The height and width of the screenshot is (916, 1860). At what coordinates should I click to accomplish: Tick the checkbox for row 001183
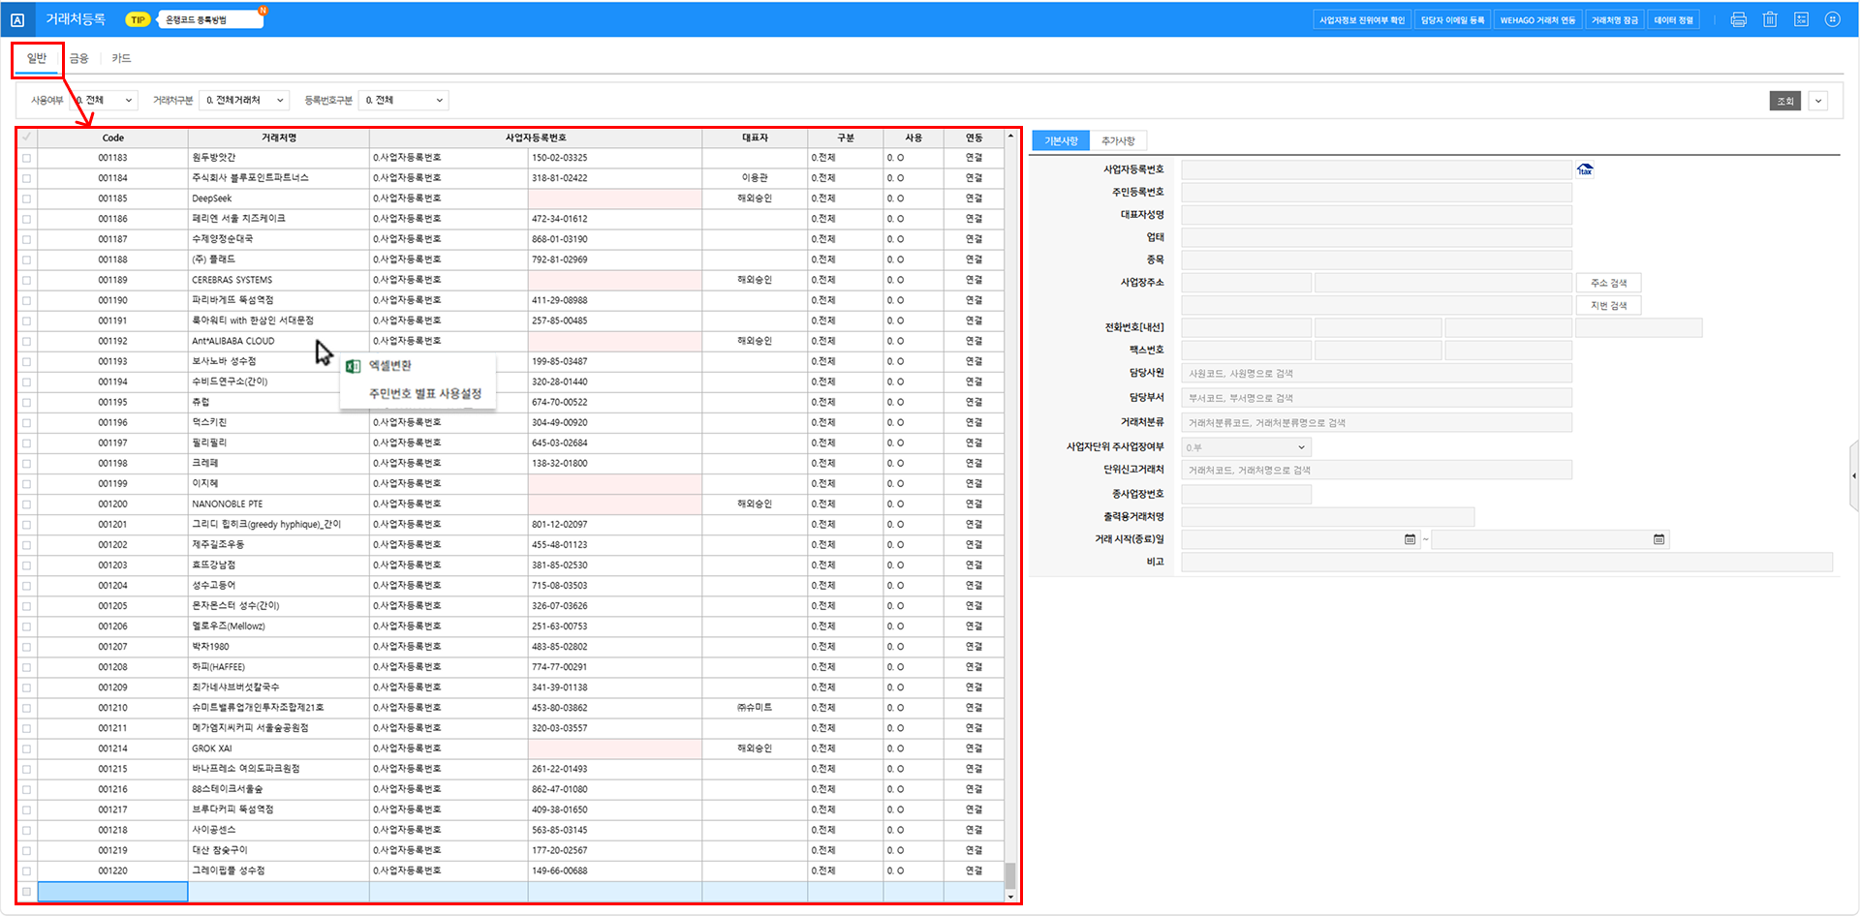click(26, 158)
